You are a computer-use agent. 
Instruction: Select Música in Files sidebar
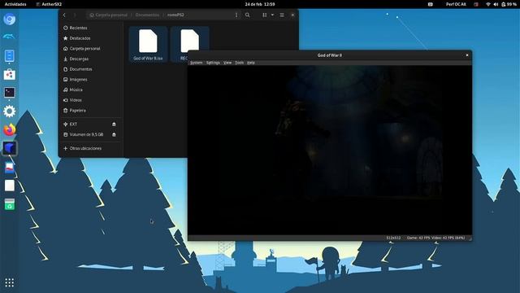(x=91, y=90)
